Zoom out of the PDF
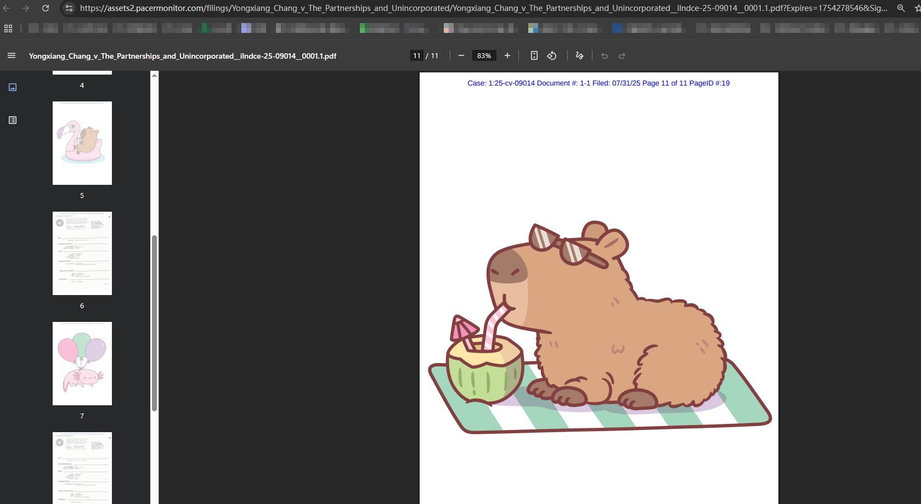 coord(461,55)
